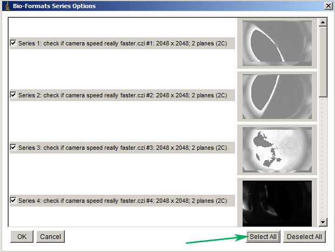Click the microscope icon in title bar
335x252 pixels.
click(x=5, y=6)
